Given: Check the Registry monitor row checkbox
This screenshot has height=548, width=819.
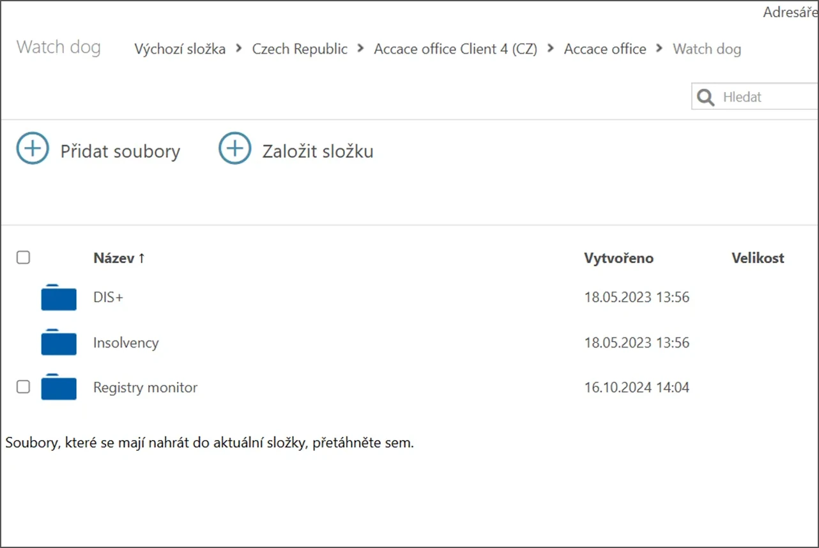Looking at the screenshot, I should tap(23, 386).
